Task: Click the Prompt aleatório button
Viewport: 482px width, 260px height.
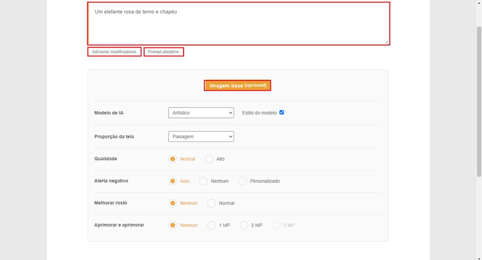Action: click(x=164, y=51)
